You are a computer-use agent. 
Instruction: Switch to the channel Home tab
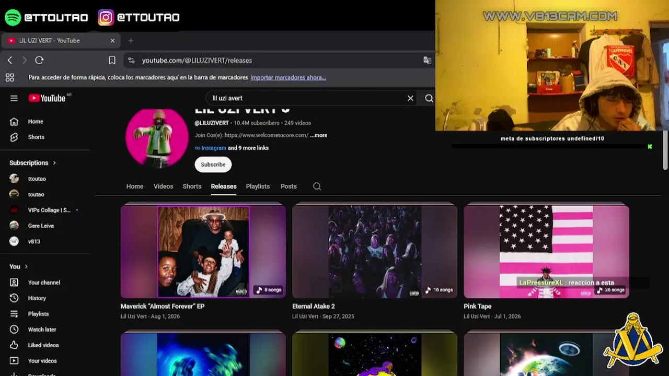click(x=135, y=186)
